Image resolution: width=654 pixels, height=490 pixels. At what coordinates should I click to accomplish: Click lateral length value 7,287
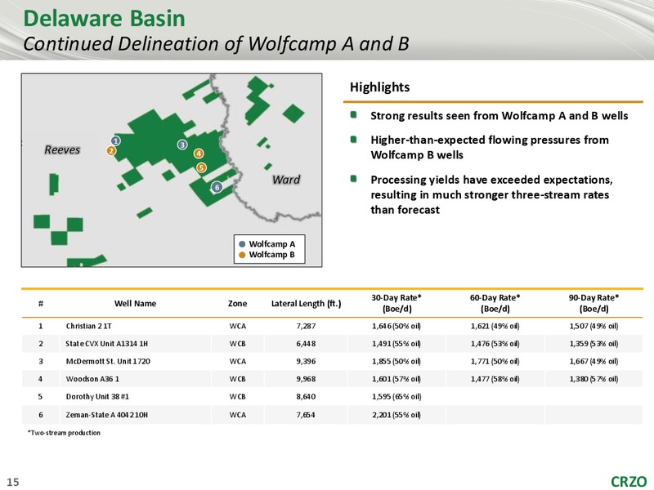(306, 326)
